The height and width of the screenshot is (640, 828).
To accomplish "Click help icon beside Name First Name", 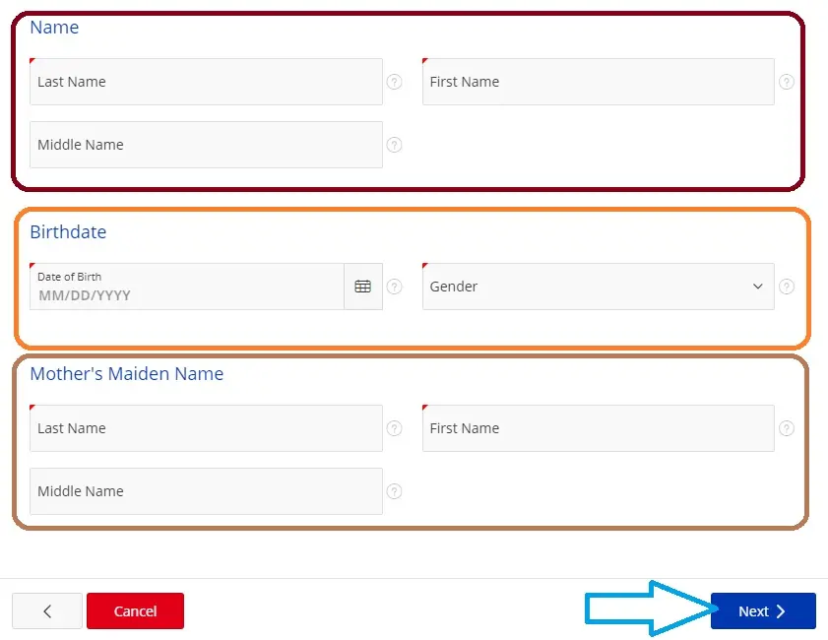I will (x=787, y=82).
